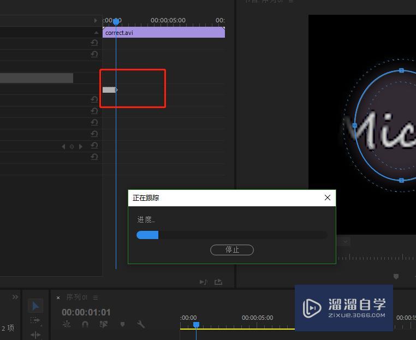Viewport: 416px width, 340px height.
Task: Select the top mask control point
Action: click(x=401, y=70)
